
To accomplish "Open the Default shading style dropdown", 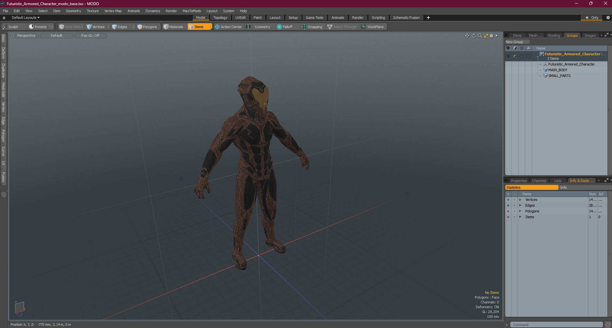I will click(x=57, y=36).
